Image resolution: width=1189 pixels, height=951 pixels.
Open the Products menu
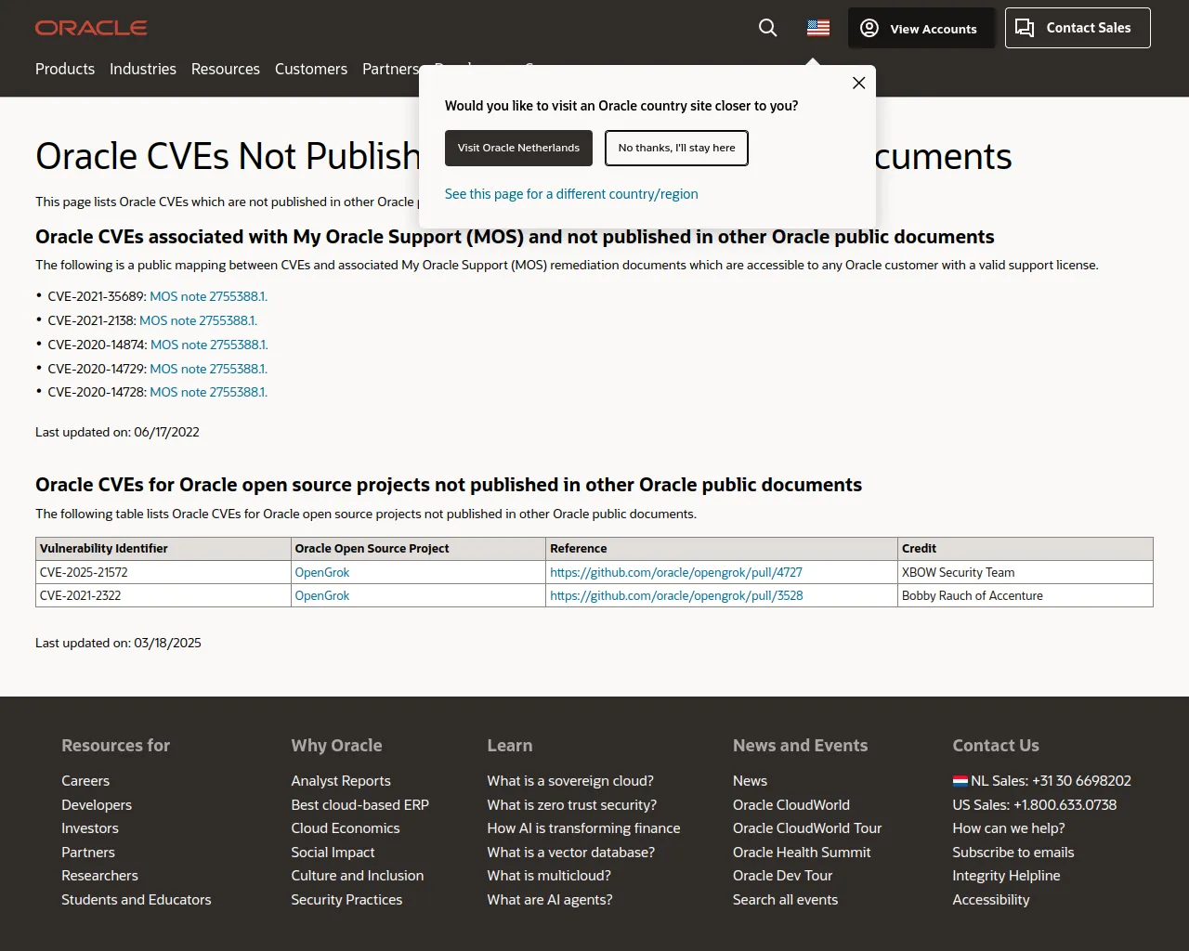tap(65, 69)
